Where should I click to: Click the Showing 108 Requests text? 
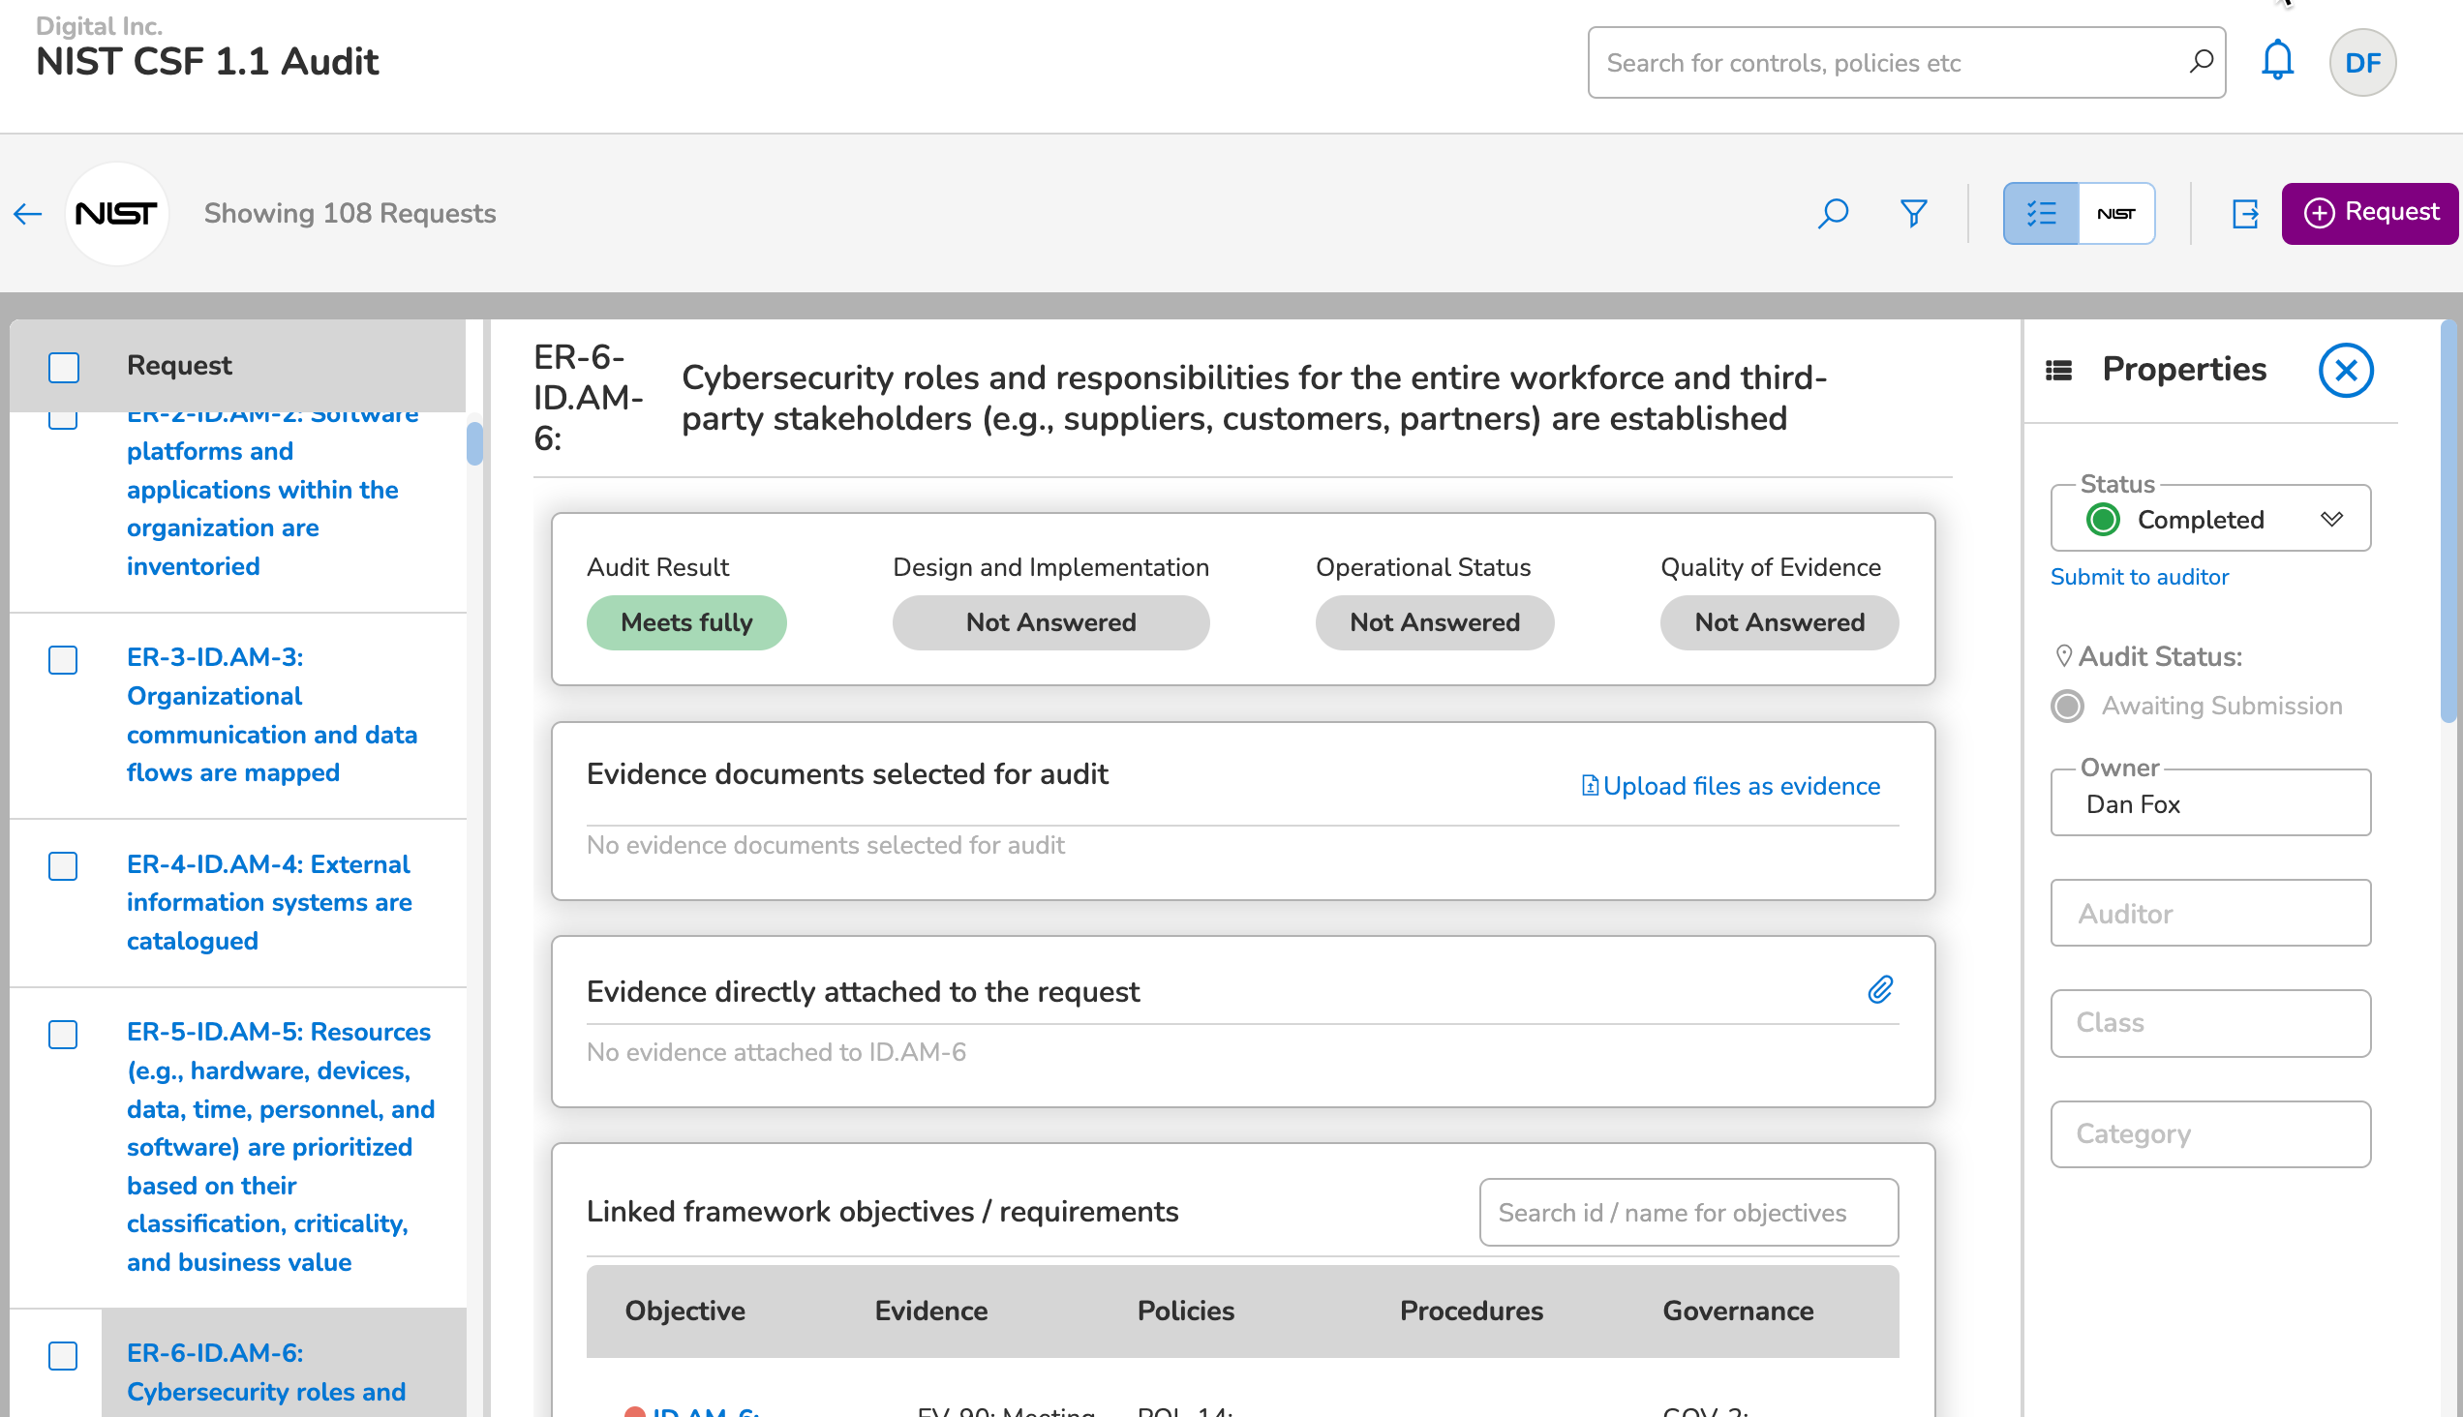tap(350, 213)
